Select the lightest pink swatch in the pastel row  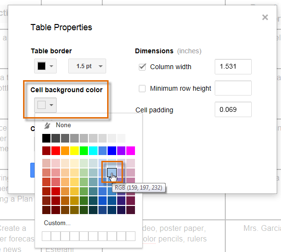pos(56,163)
